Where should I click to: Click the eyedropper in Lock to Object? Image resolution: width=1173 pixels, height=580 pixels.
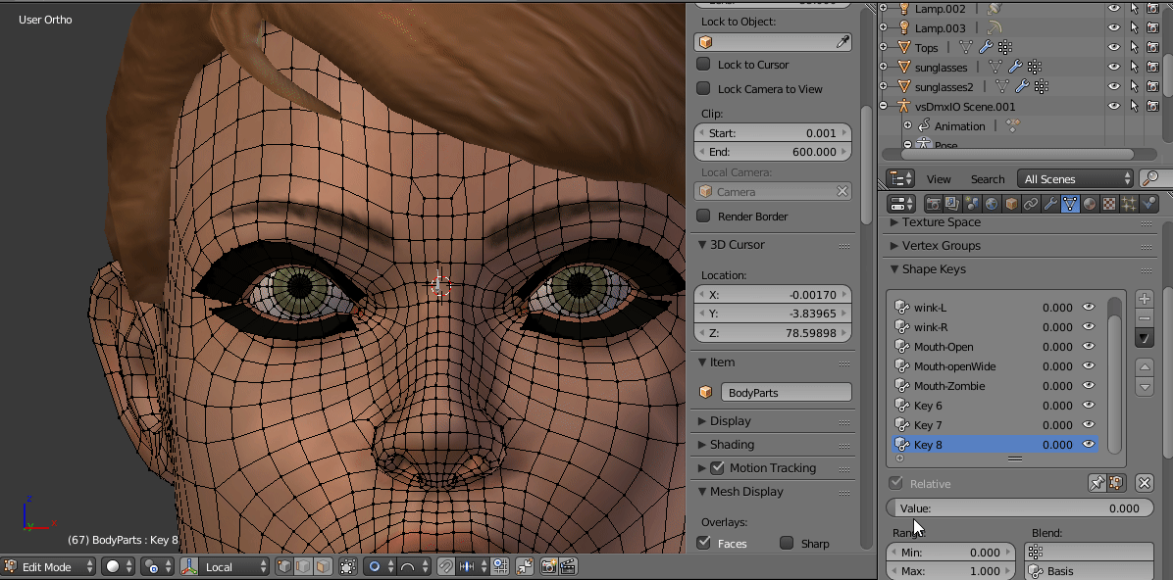point(842,42)
